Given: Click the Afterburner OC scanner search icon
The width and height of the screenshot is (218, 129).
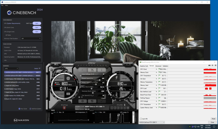Looking at the screenshot, I should pyautogui.click(x=56, y=64).
